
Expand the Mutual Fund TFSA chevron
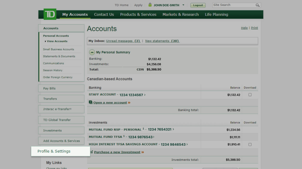(x=154, y=137)
